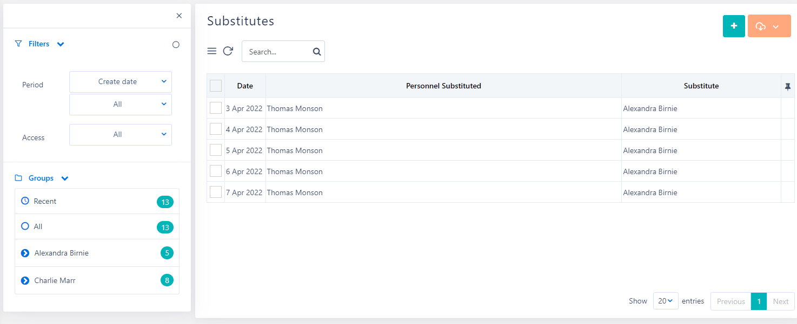Open the Create date period dropdown

[x=121, y=82]
